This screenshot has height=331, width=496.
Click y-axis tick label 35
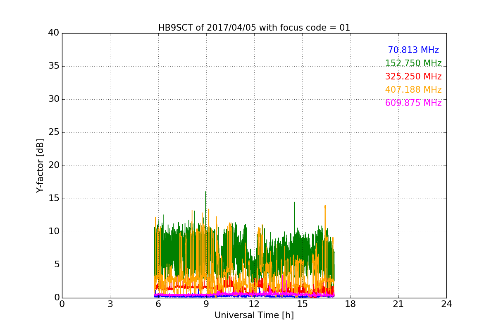coord(54,66)
